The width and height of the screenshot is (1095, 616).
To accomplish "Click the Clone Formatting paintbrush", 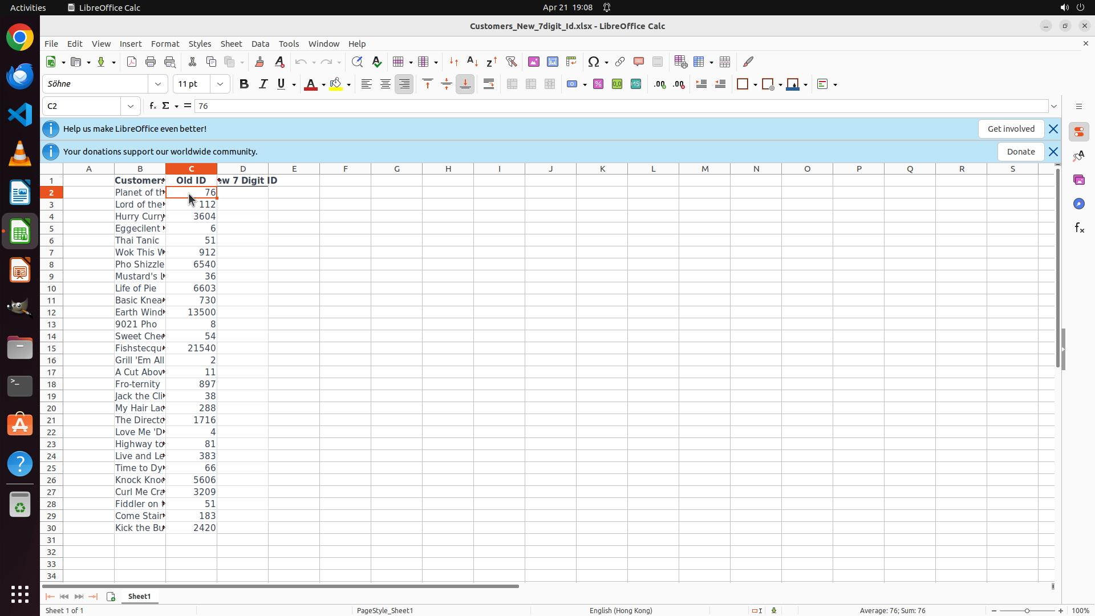I will pos(259,62).
